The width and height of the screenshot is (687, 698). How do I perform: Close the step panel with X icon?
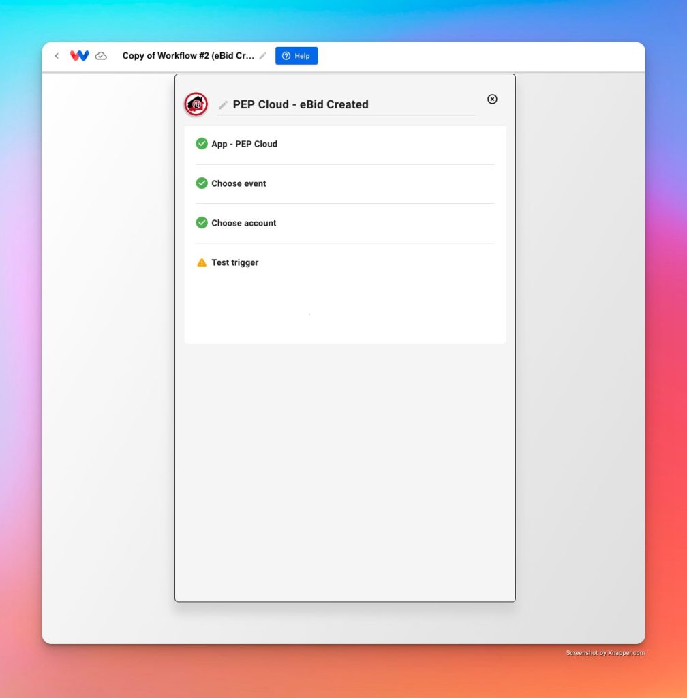[492, 100]
